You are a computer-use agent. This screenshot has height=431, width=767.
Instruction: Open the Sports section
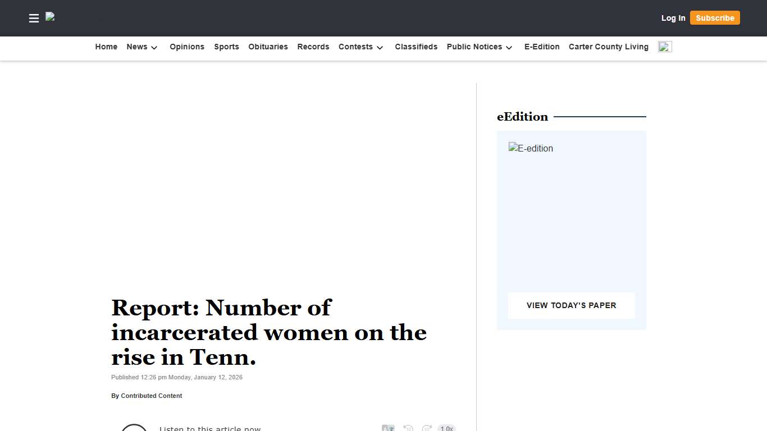(x=226, y=47)
